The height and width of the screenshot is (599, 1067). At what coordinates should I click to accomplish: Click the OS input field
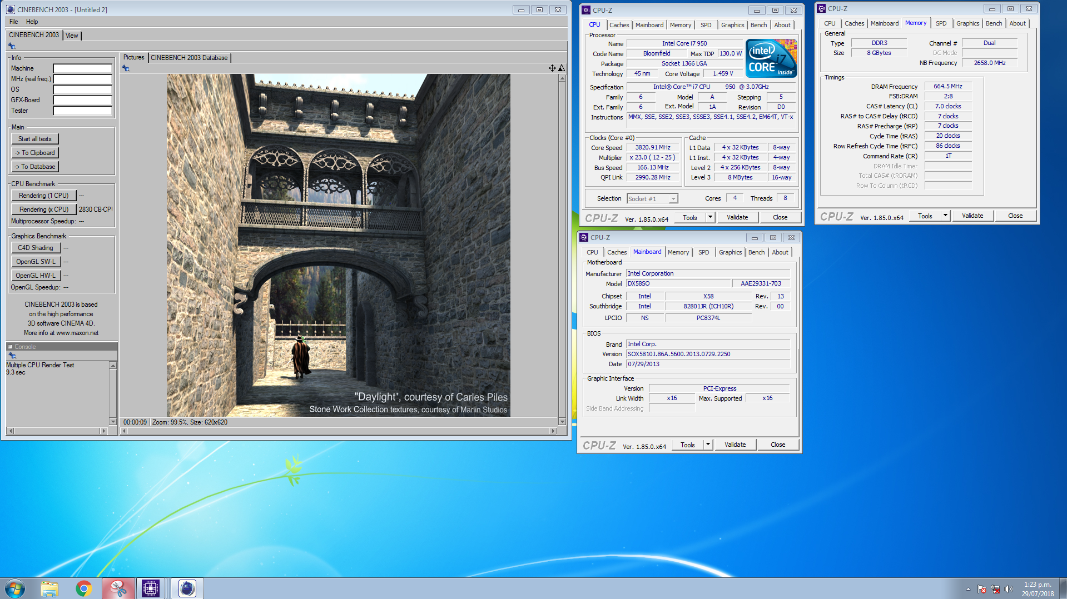tap(83, 89)
